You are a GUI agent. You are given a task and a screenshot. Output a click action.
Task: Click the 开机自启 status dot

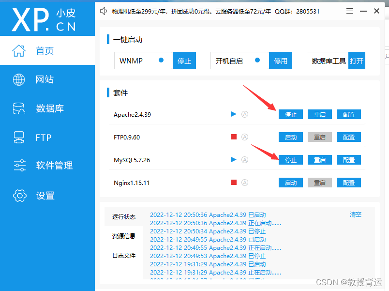tap(257, 60)
